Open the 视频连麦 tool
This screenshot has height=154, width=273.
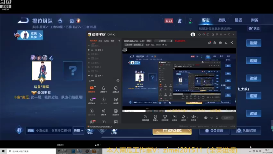point(92,101)
